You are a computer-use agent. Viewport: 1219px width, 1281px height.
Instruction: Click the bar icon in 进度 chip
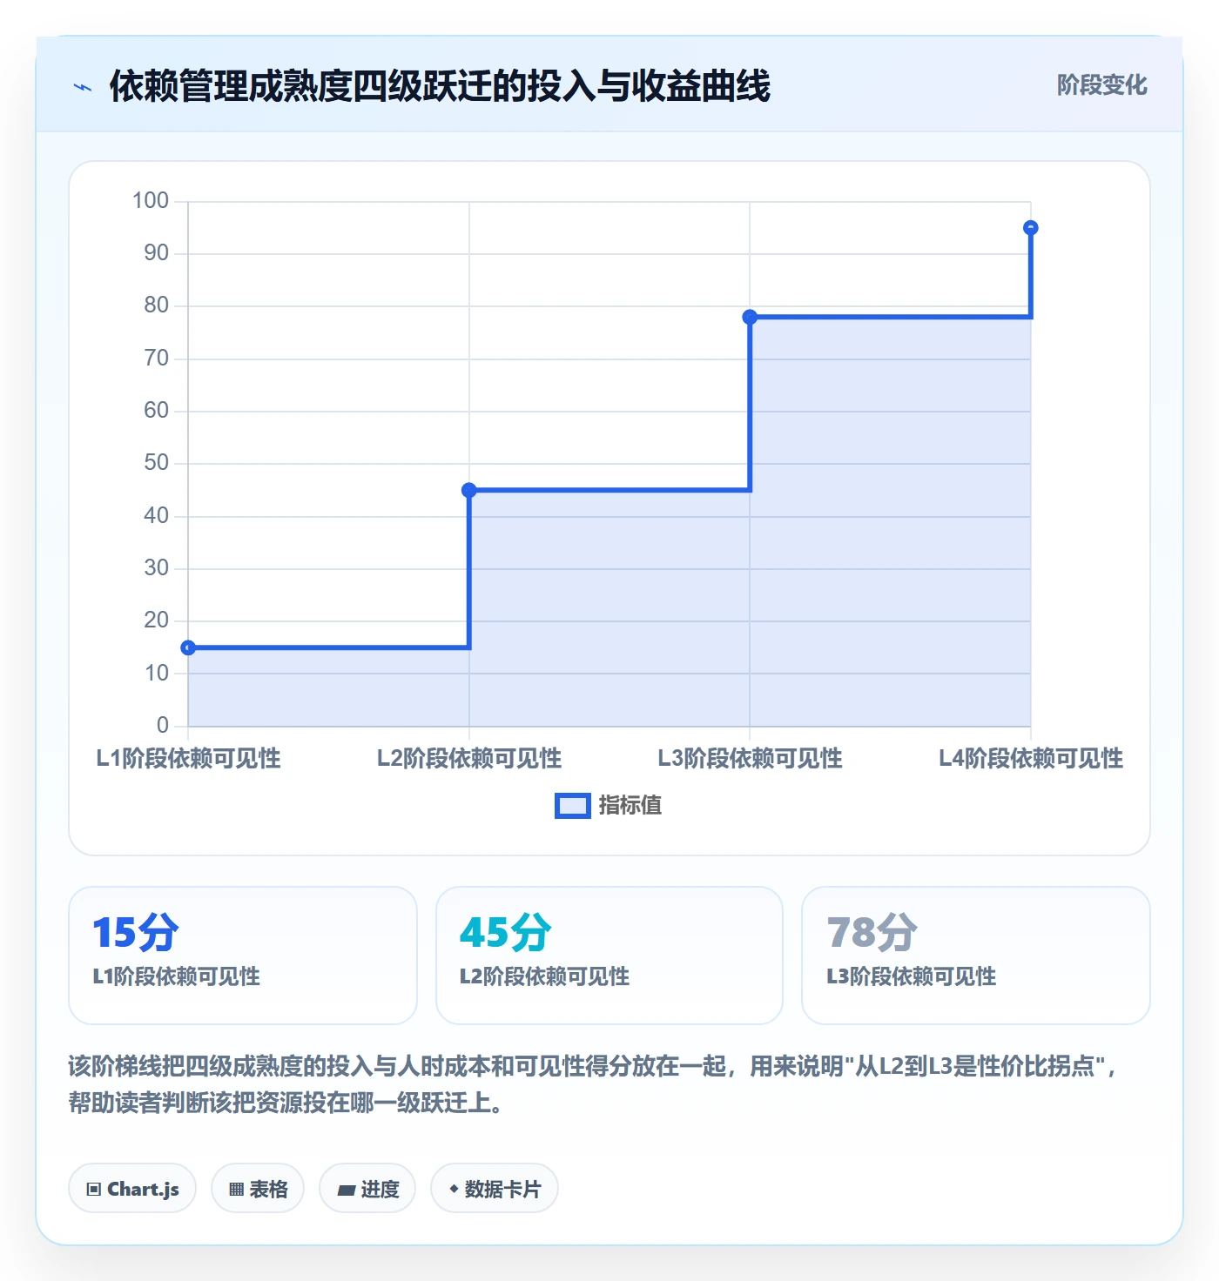tap(346, 1190)
